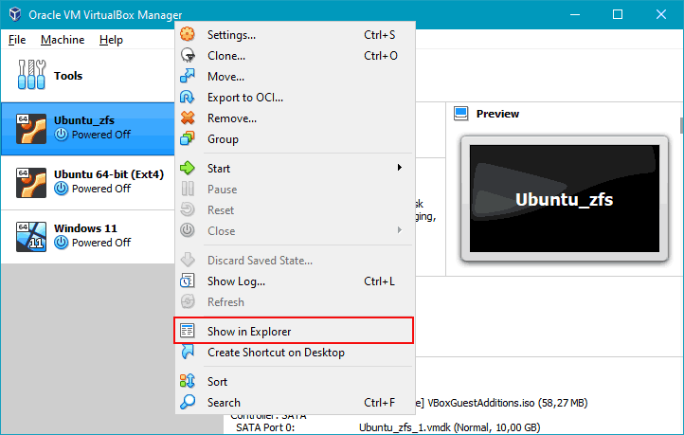This screenshot has height=435, width=684.
Task: Open the Machine menu
Action: click(62, 40)
